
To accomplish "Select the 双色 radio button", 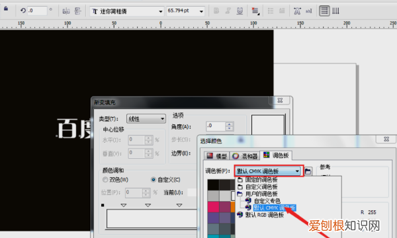I will pos(105,180).
